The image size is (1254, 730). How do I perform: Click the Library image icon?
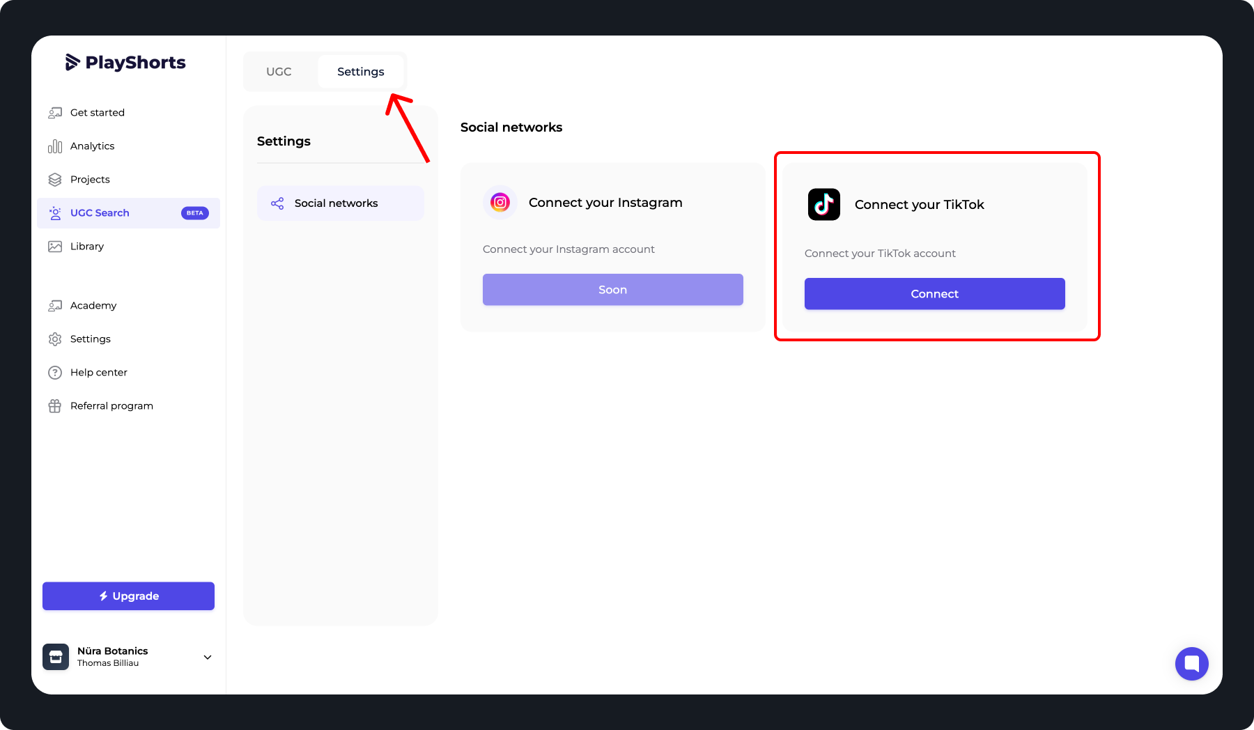click(x=55, y=247)
